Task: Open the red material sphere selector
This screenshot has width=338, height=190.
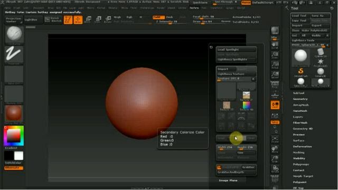Action: point(14,114)
